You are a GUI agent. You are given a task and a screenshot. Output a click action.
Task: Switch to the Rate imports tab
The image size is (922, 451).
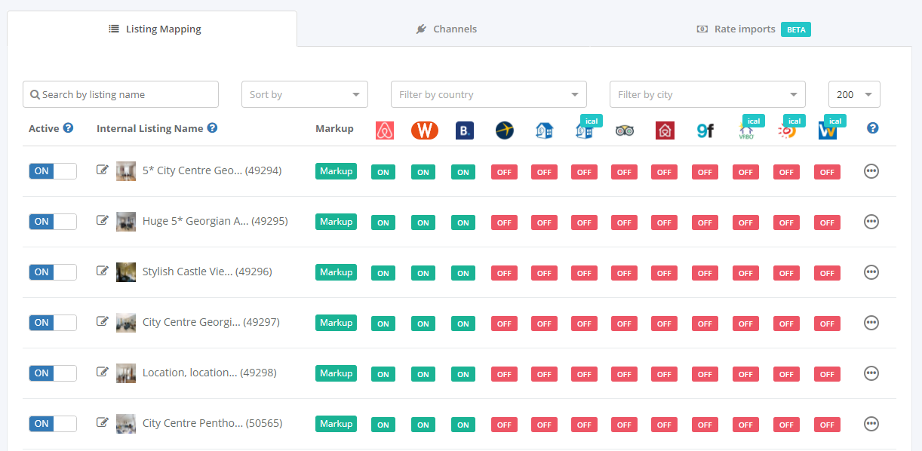753,29
